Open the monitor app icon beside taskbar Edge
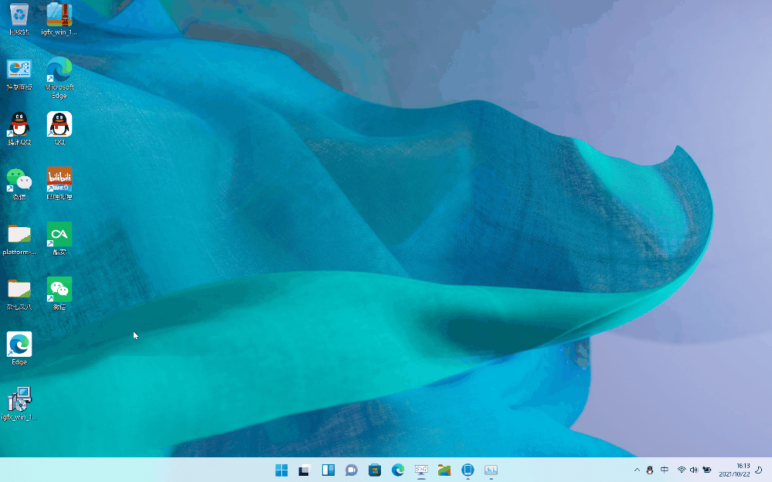This screenshot has height=482, width=772. [421, 470]
